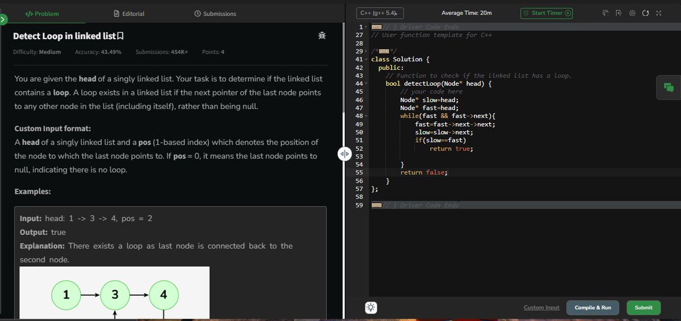Image resolution: width=681 pixels, height=321 pixels.
Task: Collapse detectLoop function at line 44
Action: [x=367, y=84]
